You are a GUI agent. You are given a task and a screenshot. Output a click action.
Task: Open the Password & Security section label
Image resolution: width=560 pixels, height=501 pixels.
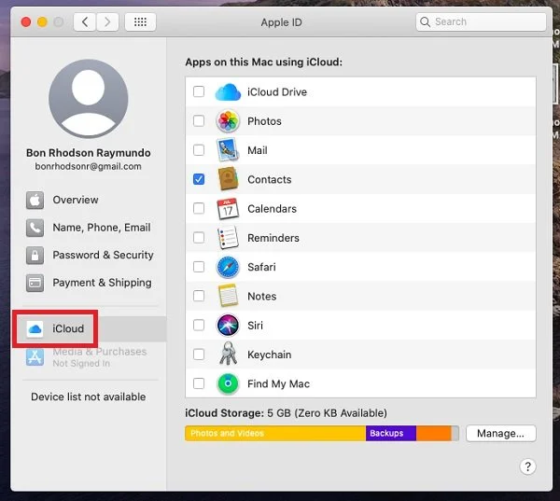point(104,255)
